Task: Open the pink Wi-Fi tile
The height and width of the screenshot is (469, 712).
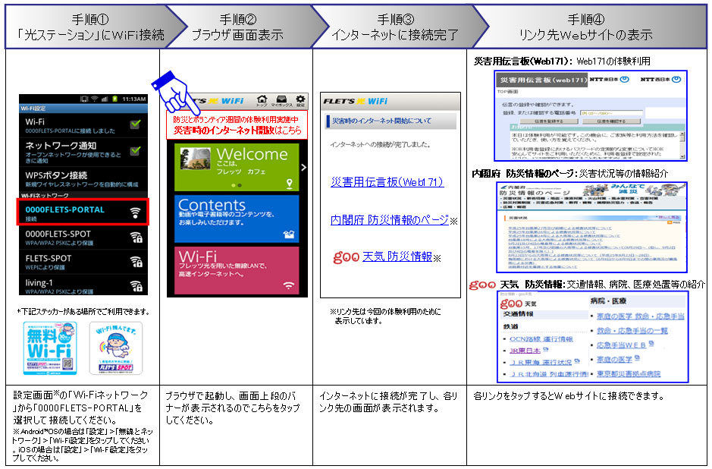Action: coord(237,270)
